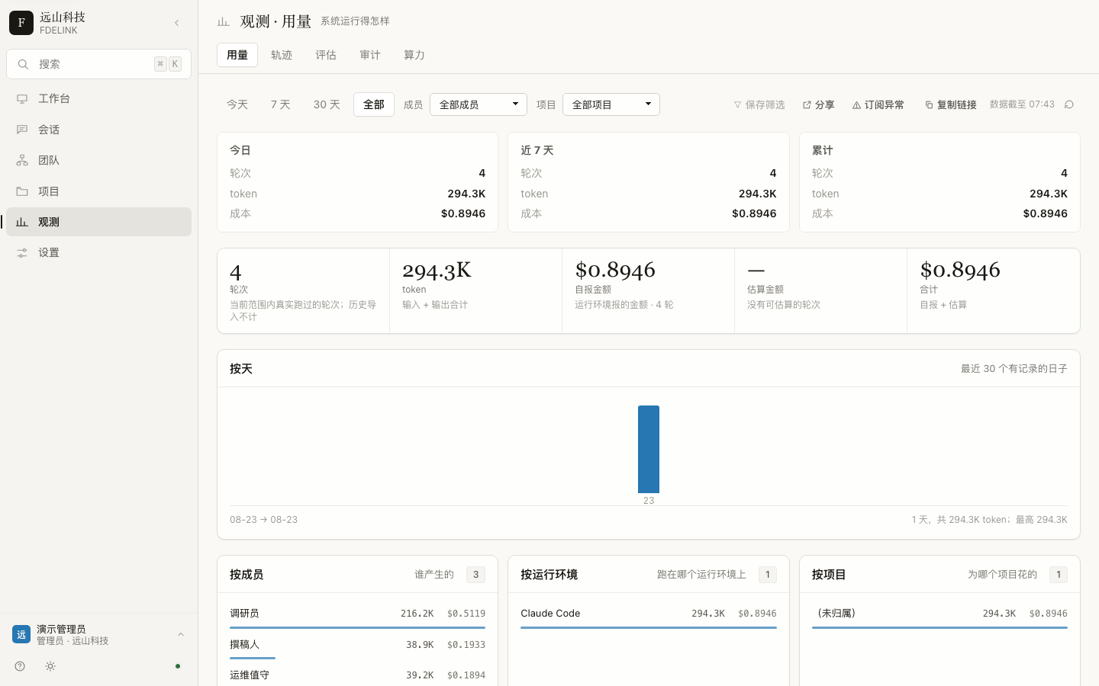
Task: Click the 近 7 天 summary card title
Action: click(537, 150)
